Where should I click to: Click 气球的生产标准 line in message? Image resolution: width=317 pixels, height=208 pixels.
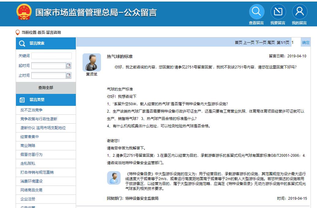click(x=120, y=89)
